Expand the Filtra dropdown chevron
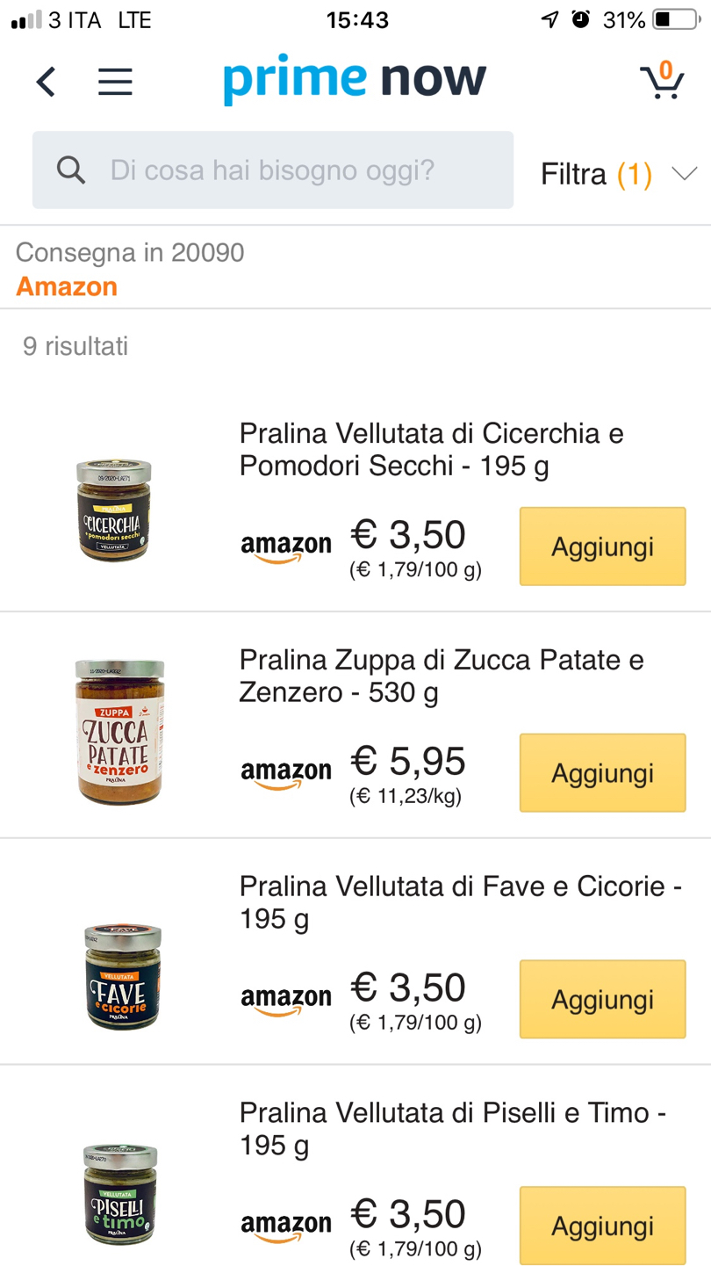This screenshot has height=1266, width=711. tap(685, 173)
